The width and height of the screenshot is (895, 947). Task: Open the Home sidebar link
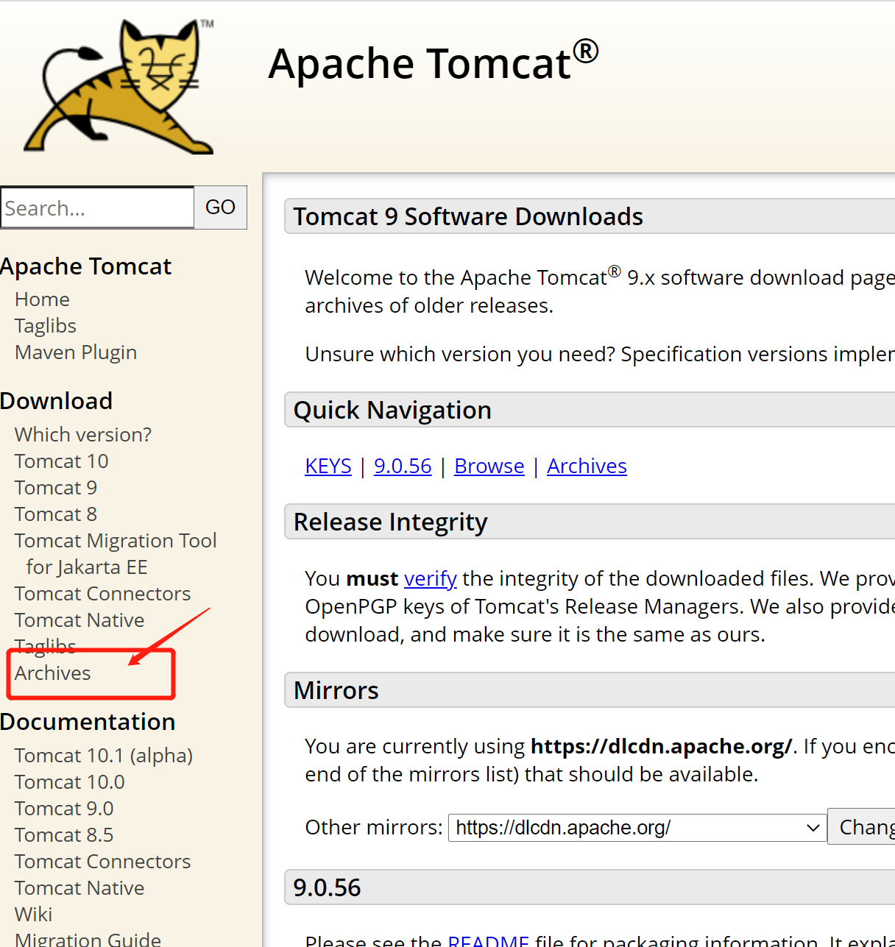[x=42, y=299]
